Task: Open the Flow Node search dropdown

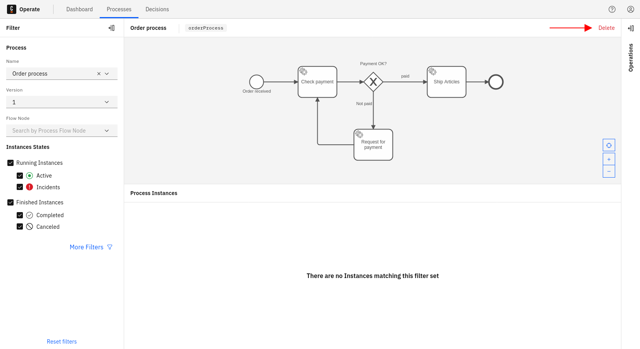Action: pyautogui.click(x=107, y=131)
